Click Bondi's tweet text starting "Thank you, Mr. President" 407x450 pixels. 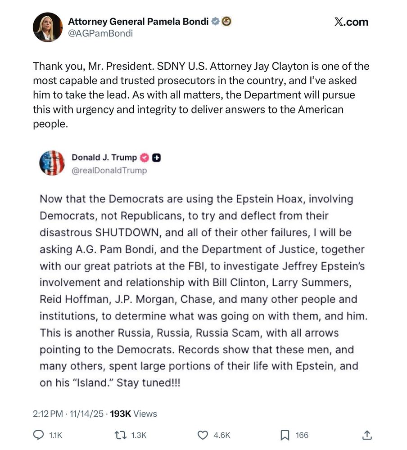pyautogui.click(x=201, y=95)
